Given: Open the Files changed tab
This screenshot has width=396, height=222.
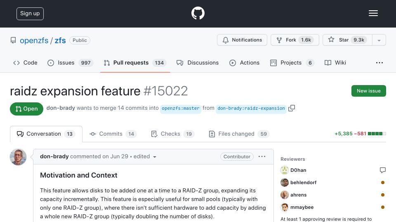Looking at the screenshot, I should click(x=239, y=134).
